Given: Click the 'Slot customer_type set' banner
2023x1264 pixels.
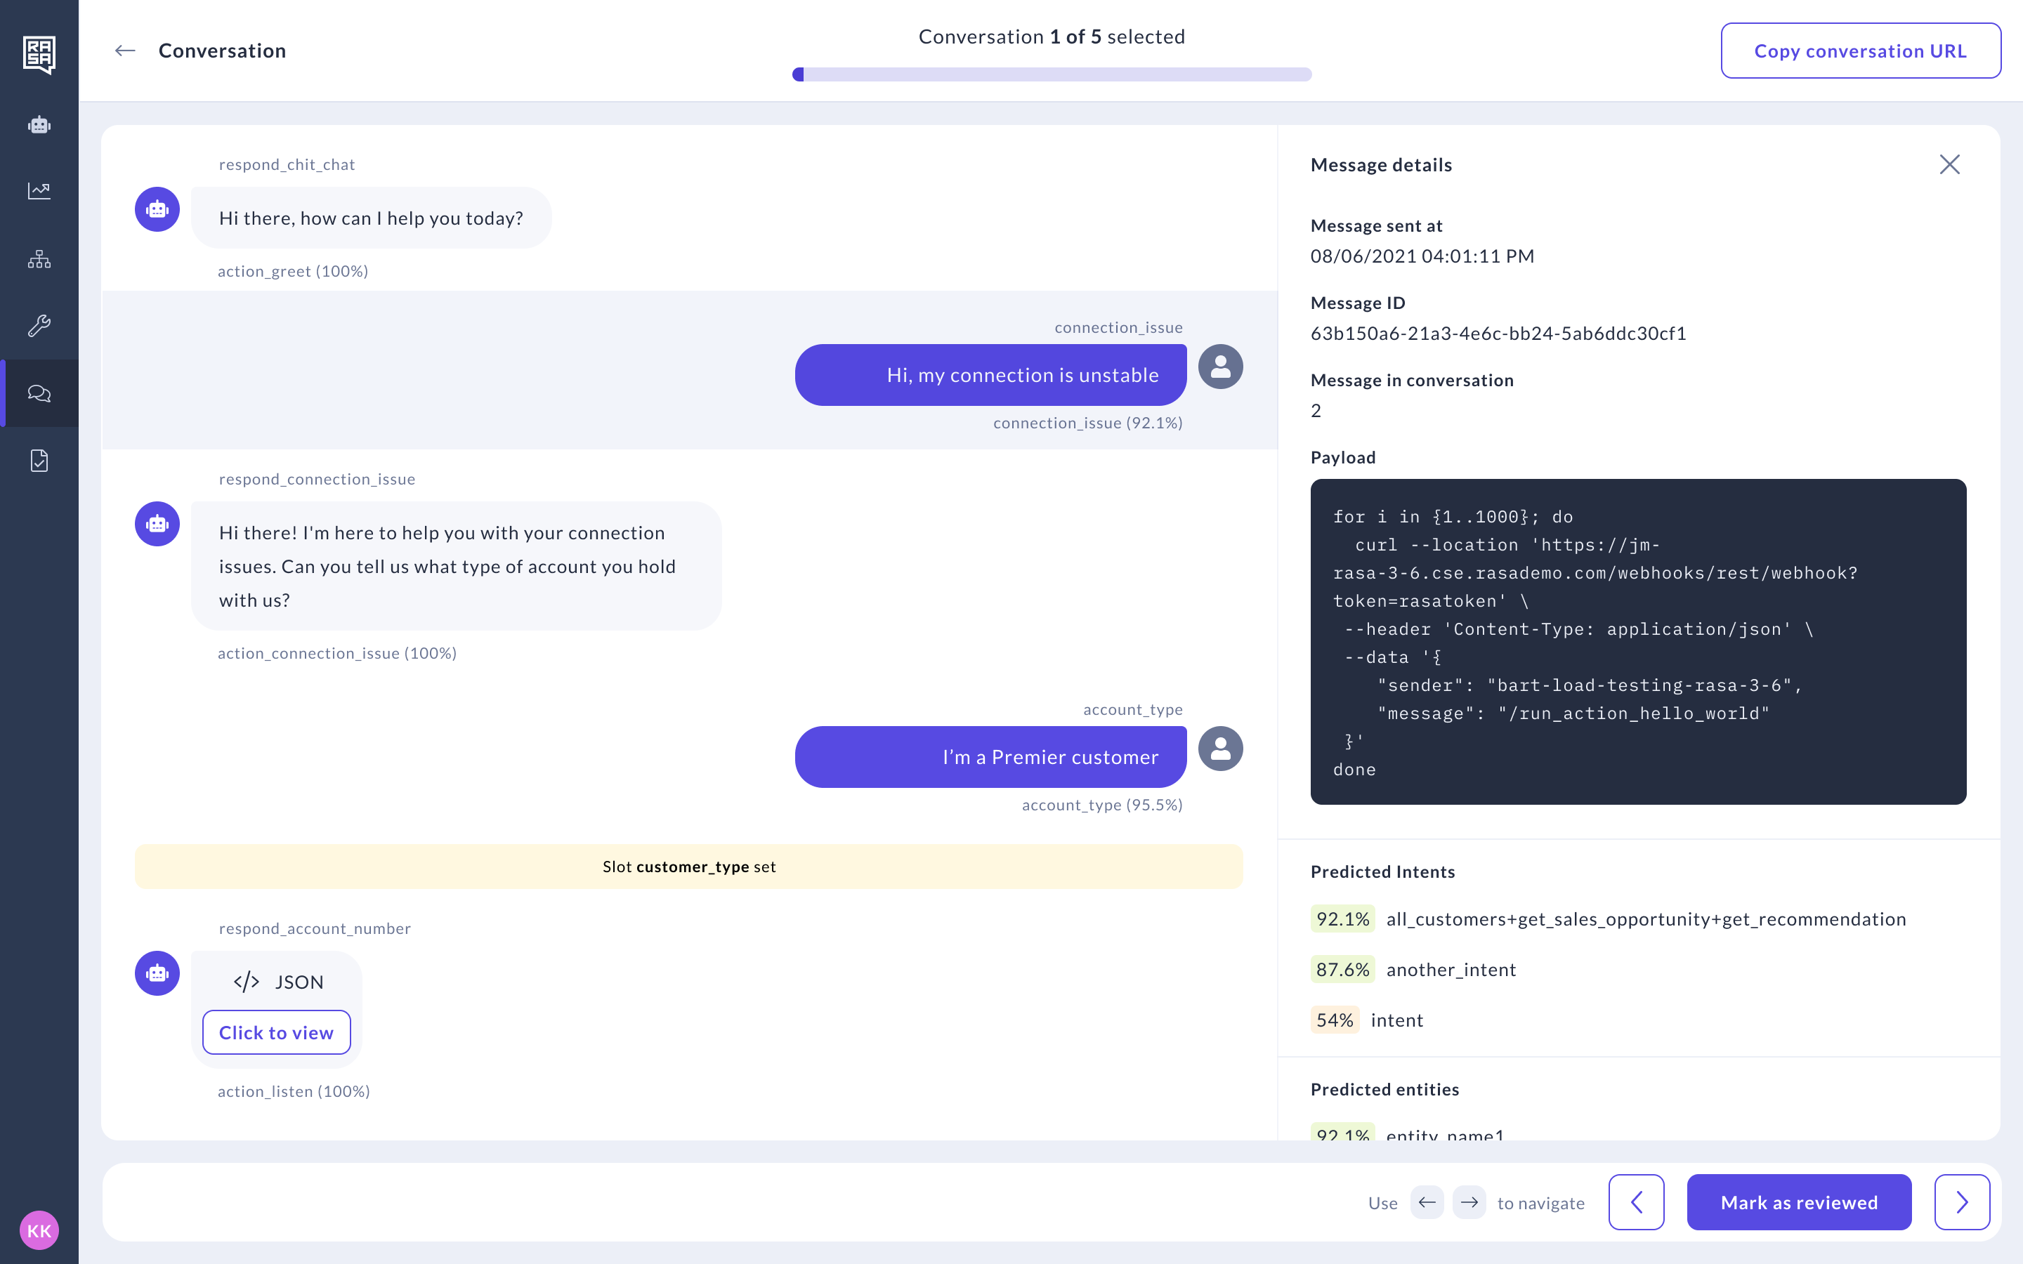Looking at the screenshot, I should tap(689, 866).
